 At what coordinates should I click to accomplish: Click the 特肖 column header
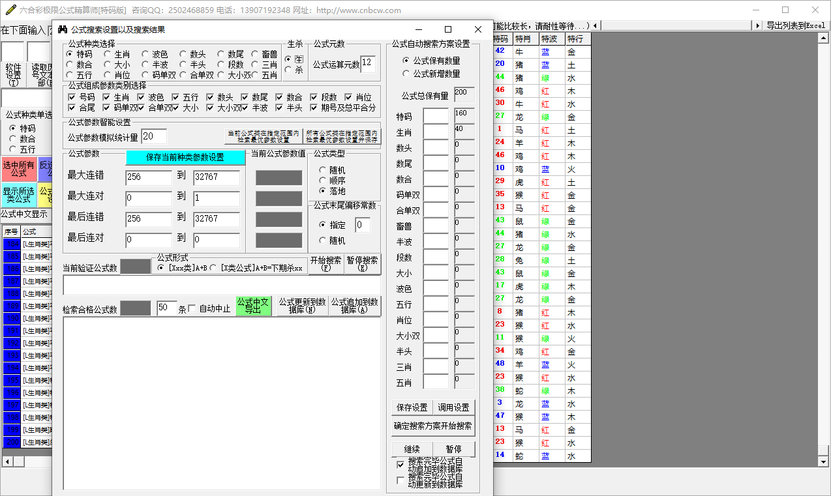(526, 39)
